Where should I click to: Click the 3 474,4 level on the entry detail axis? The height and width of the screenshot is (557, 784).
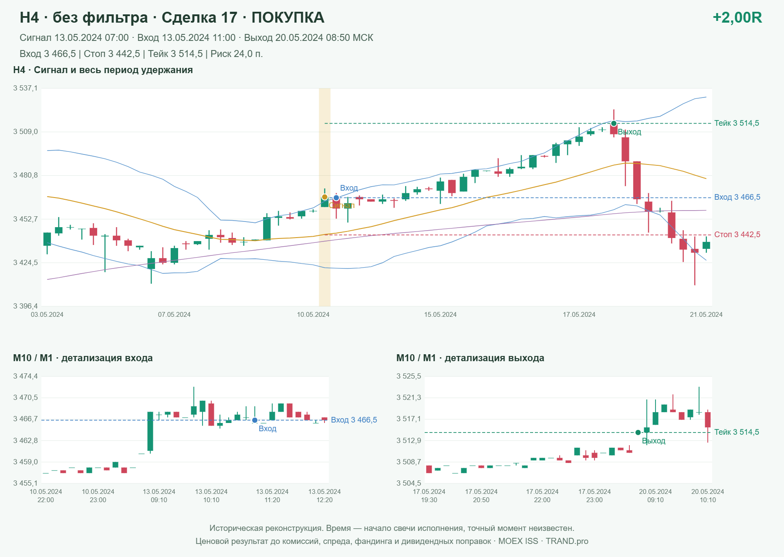tap(25, 376)
